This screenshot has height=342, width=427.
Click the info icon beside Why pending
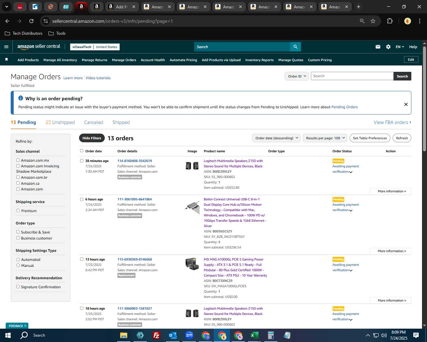20,98
